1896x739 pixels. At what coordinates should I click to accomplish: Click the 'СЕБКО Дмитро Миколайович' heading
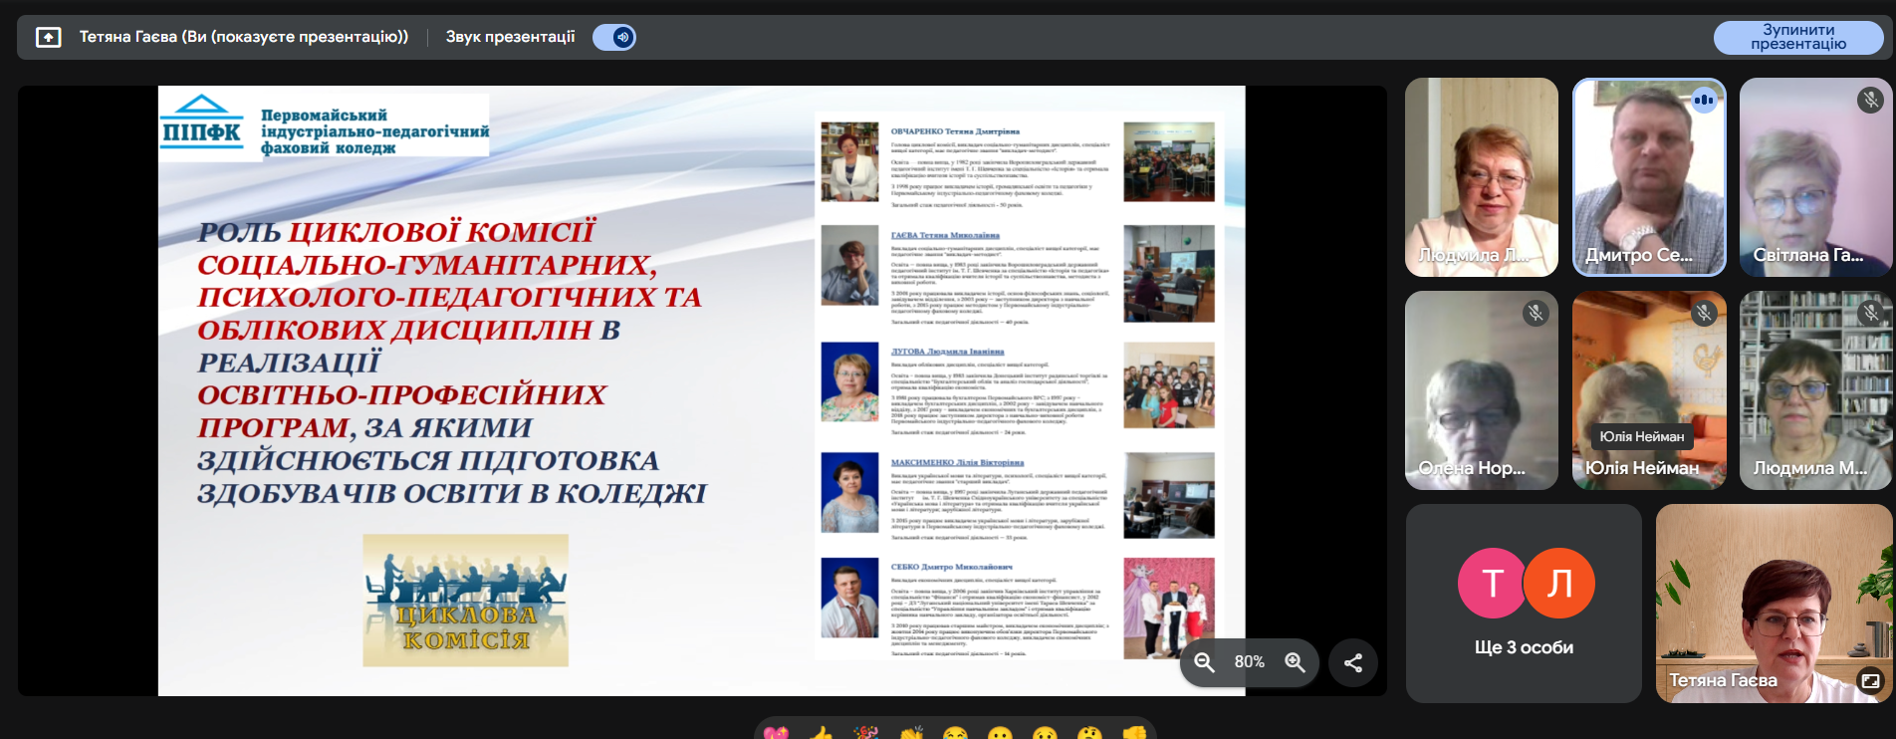pyautogui.click(x=951, y=567)
